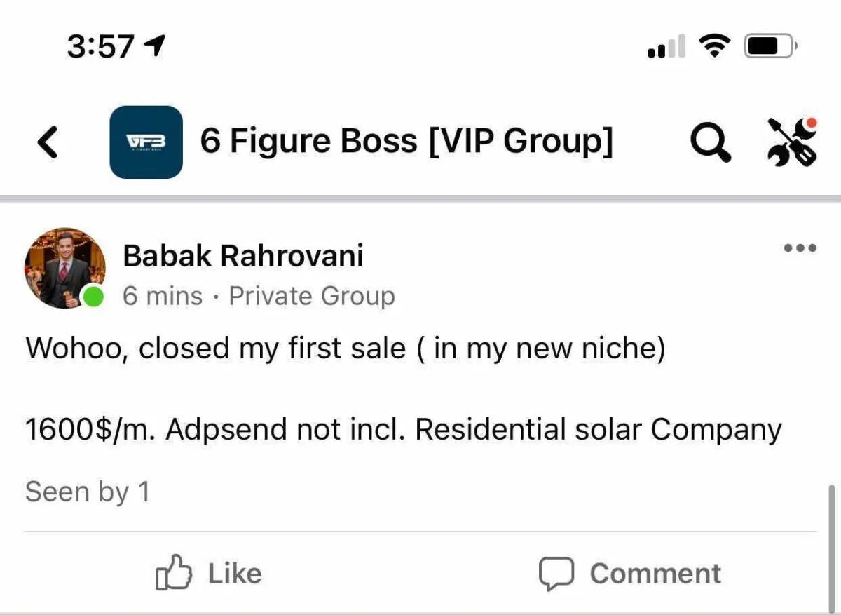
Task: Open Babak Rahrovani's profile name link
Action: pyautogui.click(x=243, y=256)
